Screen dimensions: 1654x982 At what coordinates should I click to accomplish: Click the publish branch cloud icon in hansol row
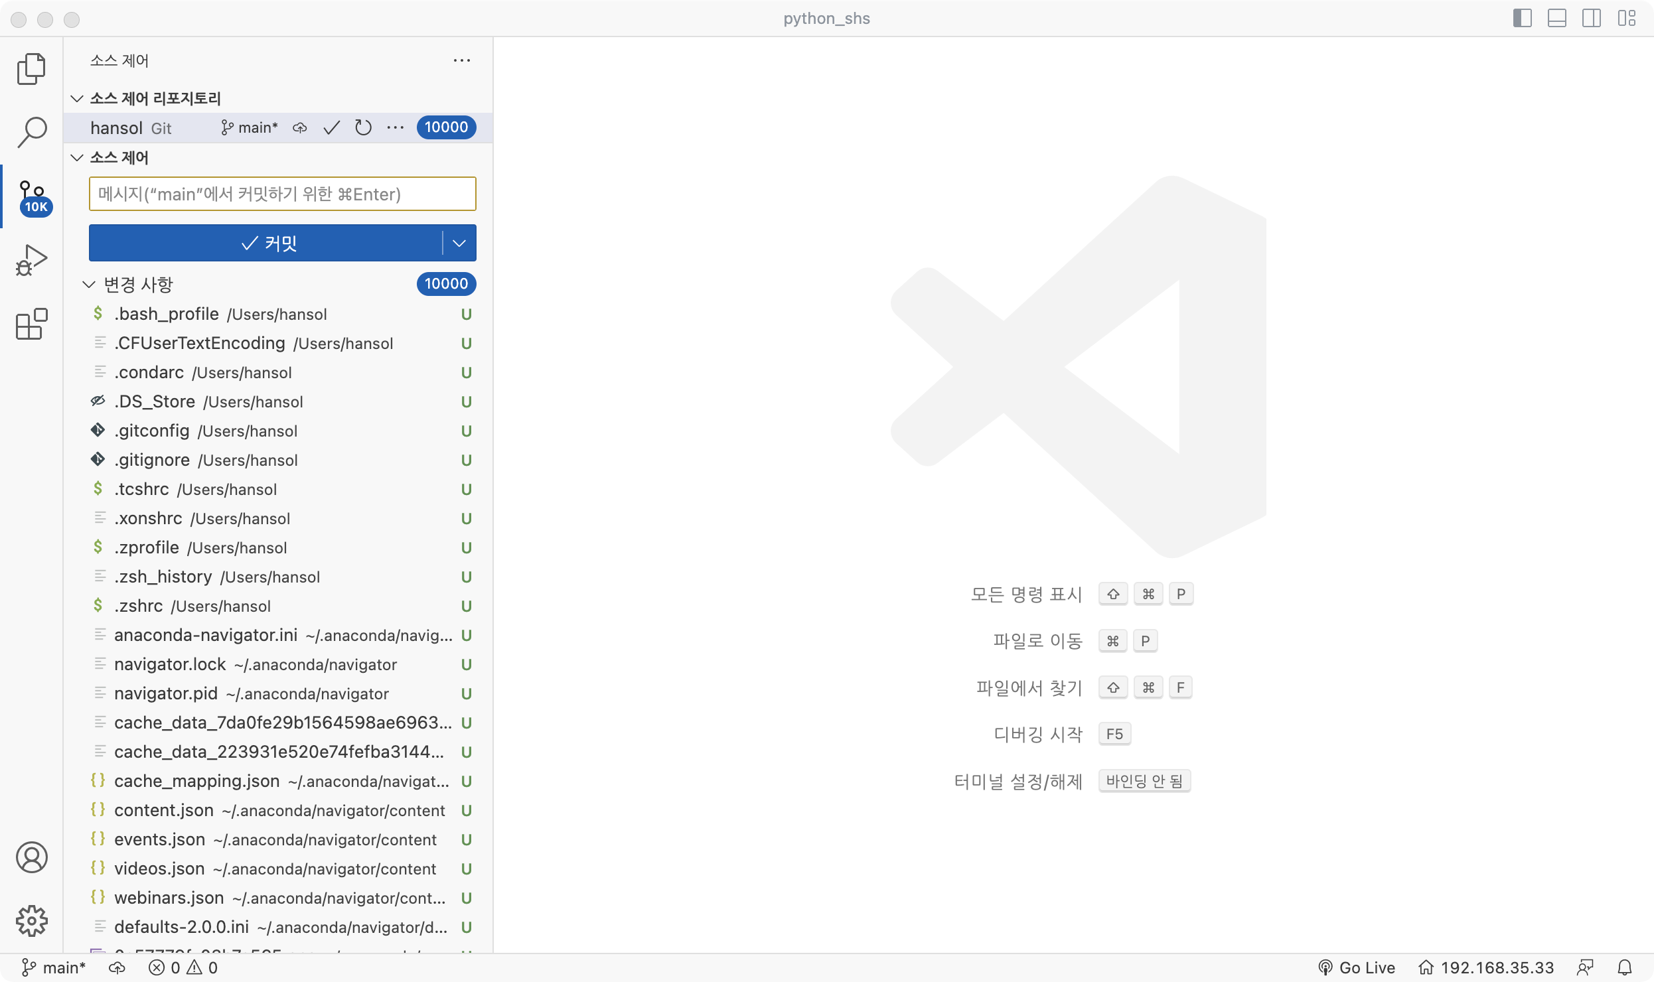click(300, 127)
